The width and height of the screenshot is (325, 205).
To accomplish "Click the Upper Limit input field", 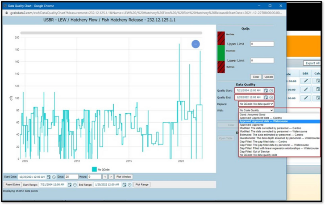I will 262,44.
